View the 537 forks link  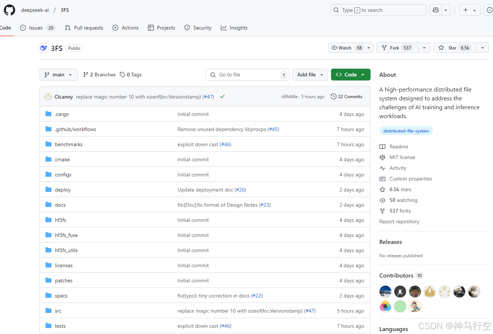[x=400, y=211]
